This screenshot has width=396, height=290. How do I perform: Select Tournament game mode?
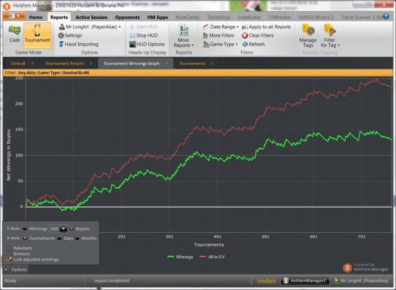point(38,35)
